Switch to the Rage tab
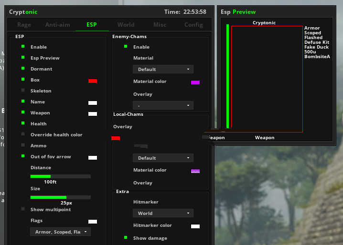This screenshot has height=245, width=343. coord(24,25)
